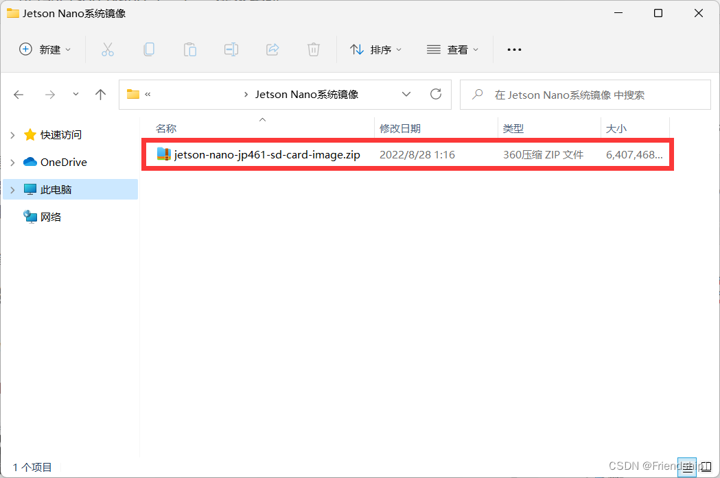Expand 快速访问 tree node
The height and width of the screenshot is (478, 720).
[x=13, y=135]
